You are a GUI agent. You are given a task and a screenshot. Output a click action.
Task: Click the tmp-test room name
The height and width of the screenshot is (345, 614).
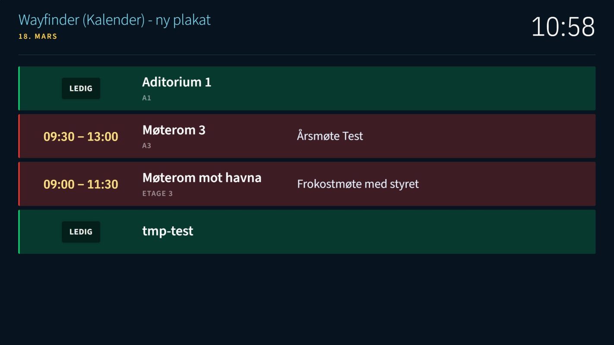(x=168, y=231)
